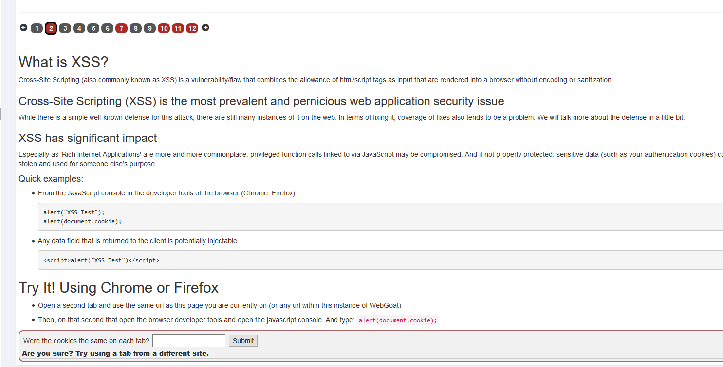The height and width of the screenshot is (367, 723).
Task: Go to red assignment page 11
Action: tap(178, 28)
